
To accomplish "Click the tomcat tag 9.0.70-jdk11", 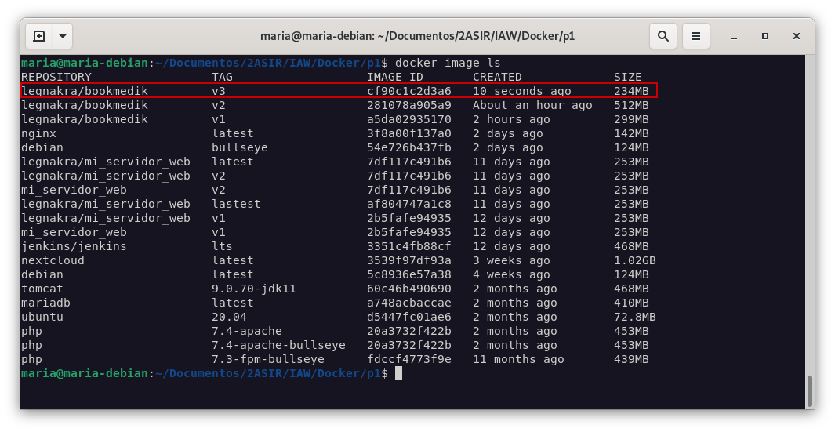I will 254,289.
